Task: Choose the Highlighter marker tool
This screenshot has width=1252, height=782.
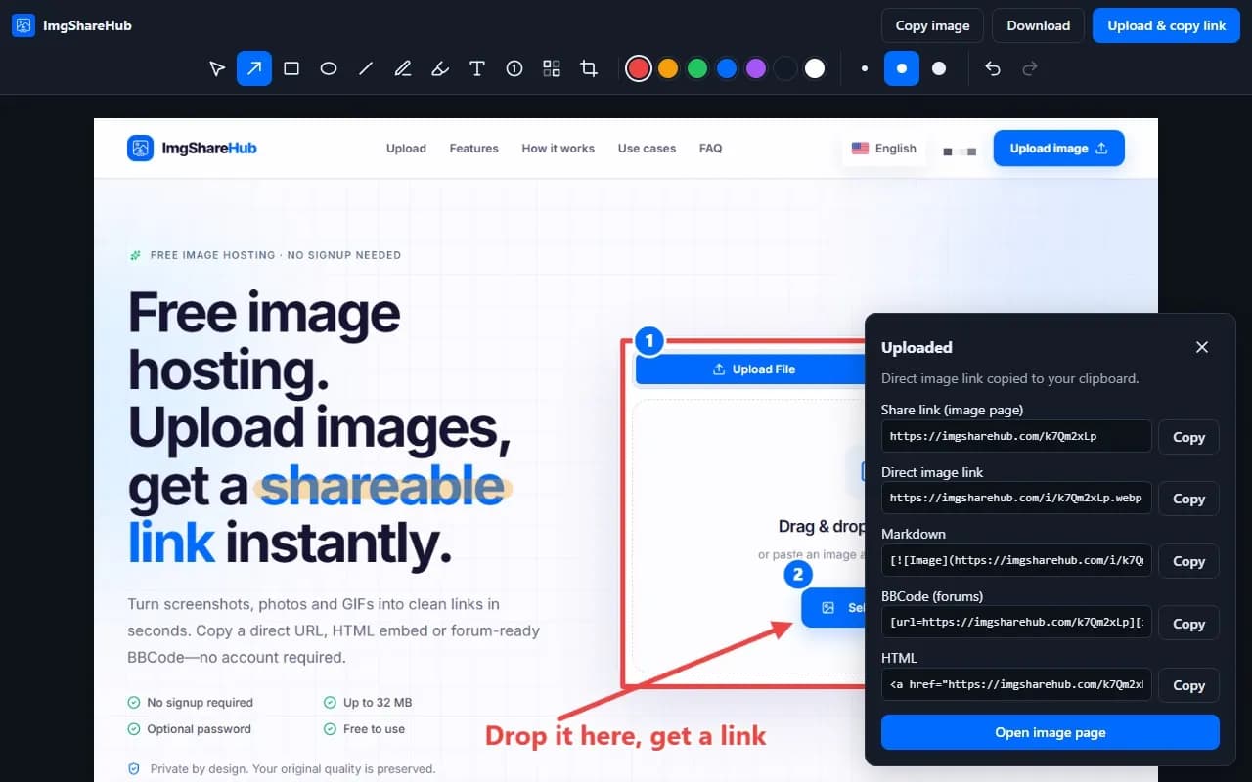Action: pos(440,68)
